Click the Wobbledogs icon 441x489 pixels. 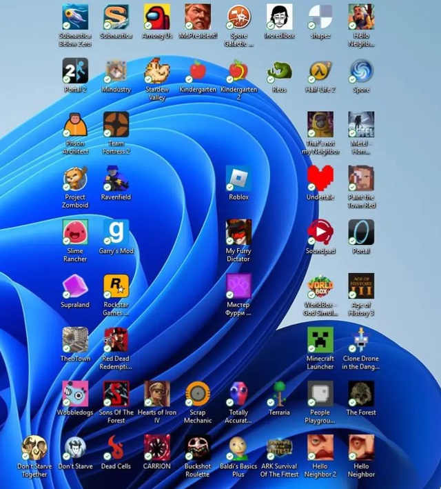[75, 394]
